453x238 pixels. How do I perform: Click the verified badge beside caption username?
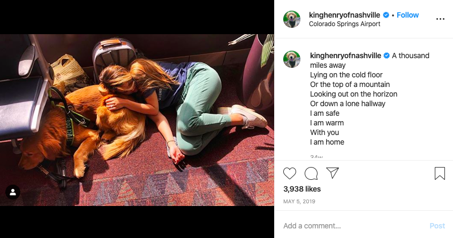(387, 55)
